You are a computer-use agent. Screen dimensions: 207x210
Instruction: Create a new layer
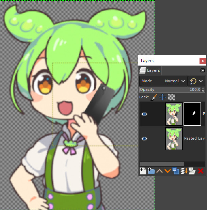143,171
